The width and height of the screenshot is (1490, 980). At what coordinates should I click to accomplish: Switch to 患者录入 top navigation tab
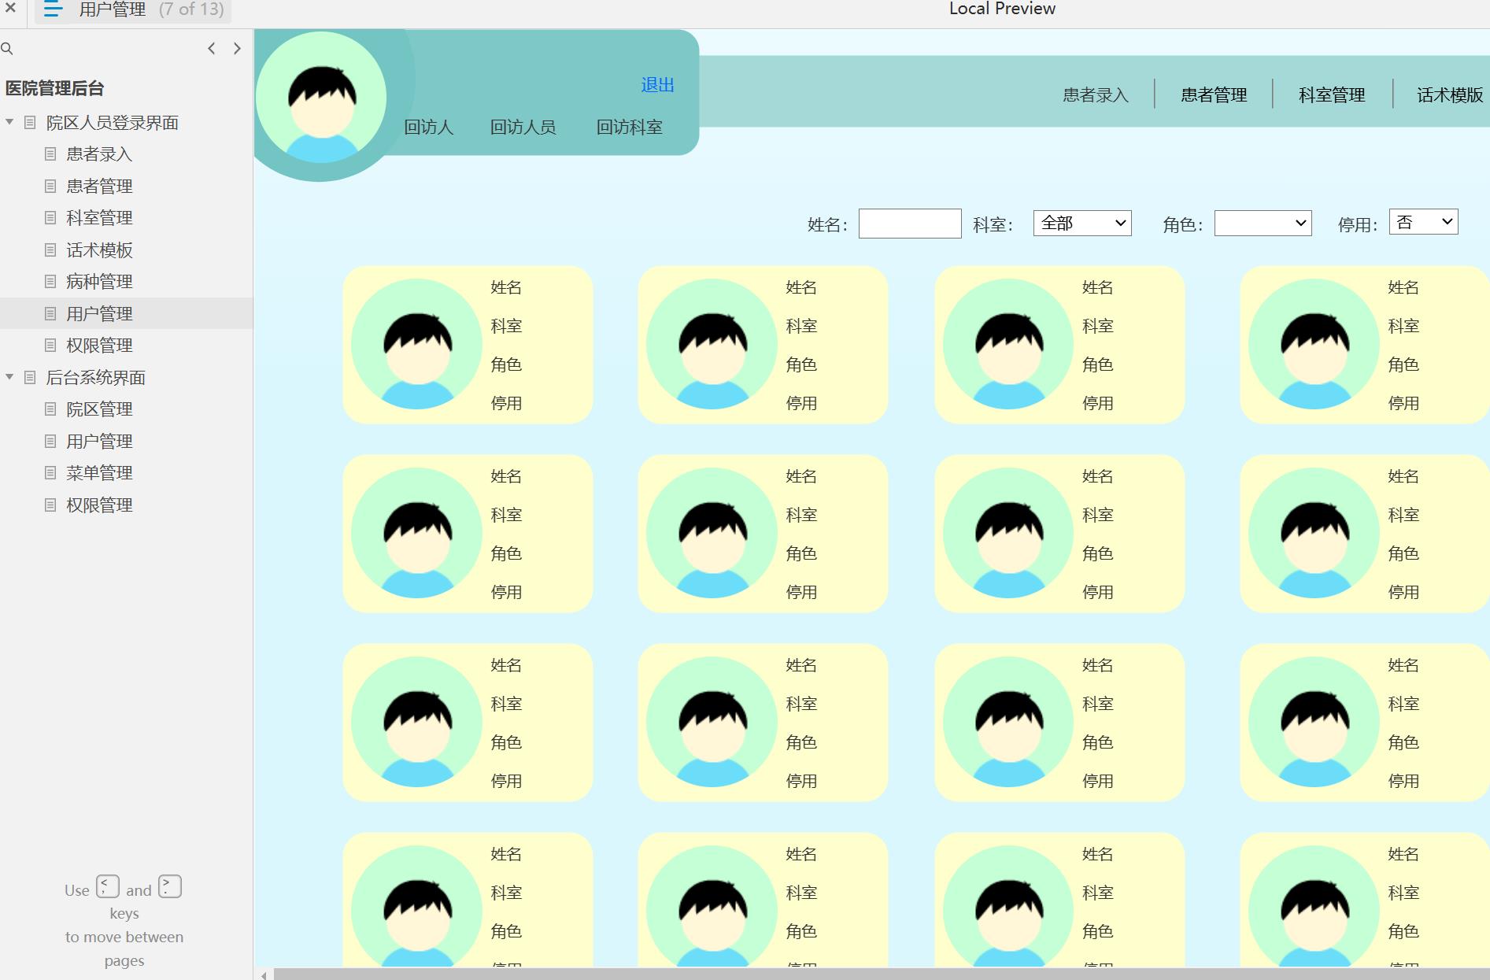[1096, 94]
